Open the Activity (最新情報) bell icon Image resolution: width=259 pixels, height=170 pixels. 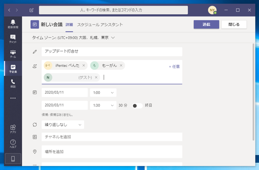tap(13, 24)
